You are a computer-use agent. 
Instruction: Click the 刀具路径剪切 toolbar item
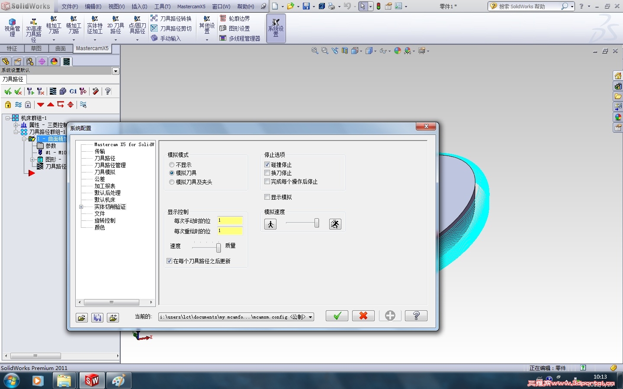171,29
